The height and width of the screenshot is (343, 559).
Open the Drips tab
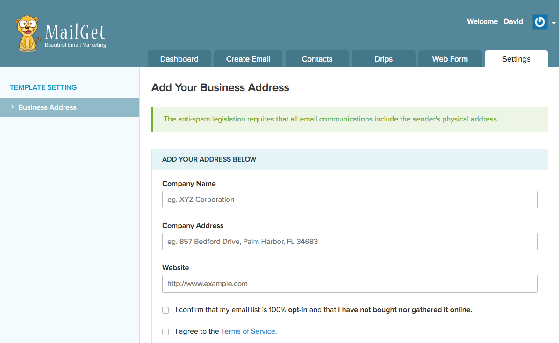pos(383,59)
